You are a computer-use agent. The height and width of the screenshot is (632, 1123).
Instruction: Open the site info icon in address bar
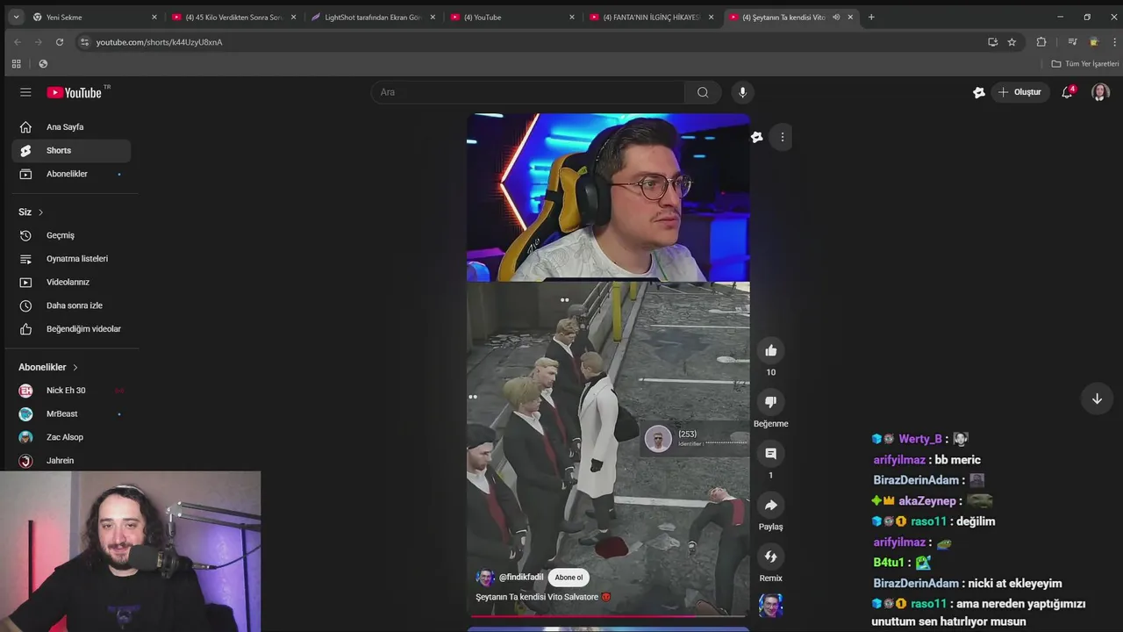[x=84, y=42]
